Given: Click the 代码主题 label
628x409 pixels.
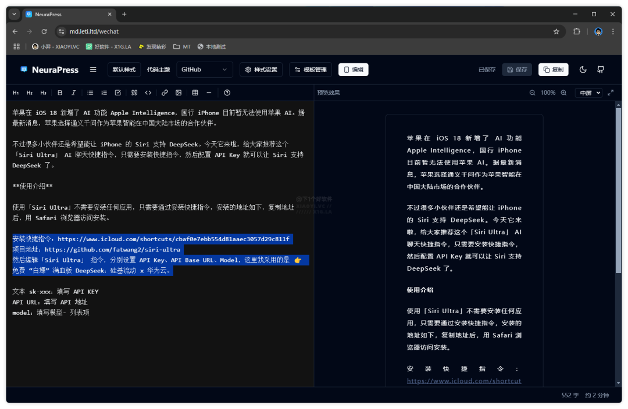Looking at the screenshot, I should [x=158, y=70].
